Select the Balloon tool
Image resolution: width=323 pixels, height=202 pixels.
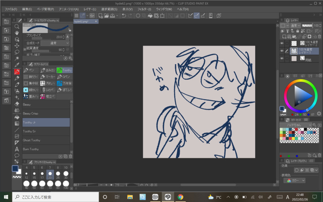pyautogui.click(x=17, y=155)
